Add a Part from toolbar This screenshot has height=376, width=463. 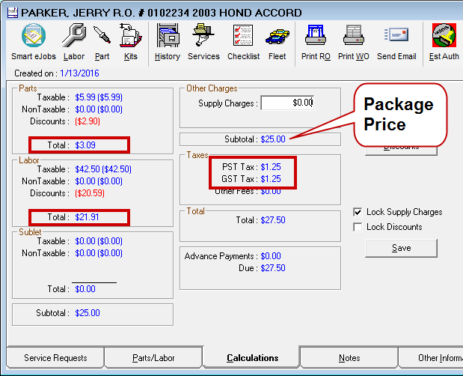tap(102, 41)
